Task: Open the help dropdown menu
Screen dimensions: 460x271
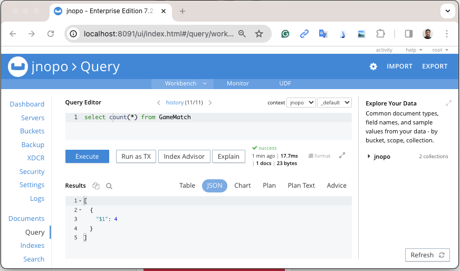Action: (414, 50)
